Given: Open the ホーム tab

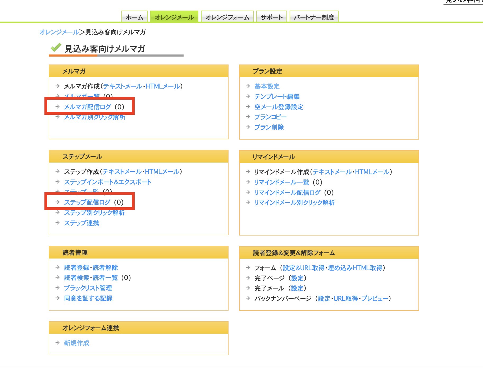Looking at the screenshot, I should [134, 17].
